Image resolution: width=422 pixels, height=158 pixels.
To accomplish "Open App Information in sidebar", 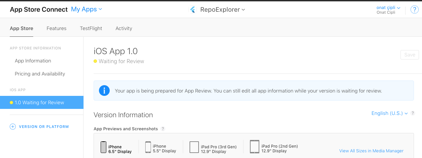I will coord(33,61).
